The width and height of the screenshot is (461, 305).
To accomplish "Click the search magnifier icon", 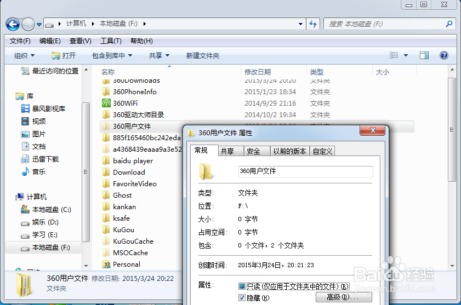I will [x=449, y=24].
